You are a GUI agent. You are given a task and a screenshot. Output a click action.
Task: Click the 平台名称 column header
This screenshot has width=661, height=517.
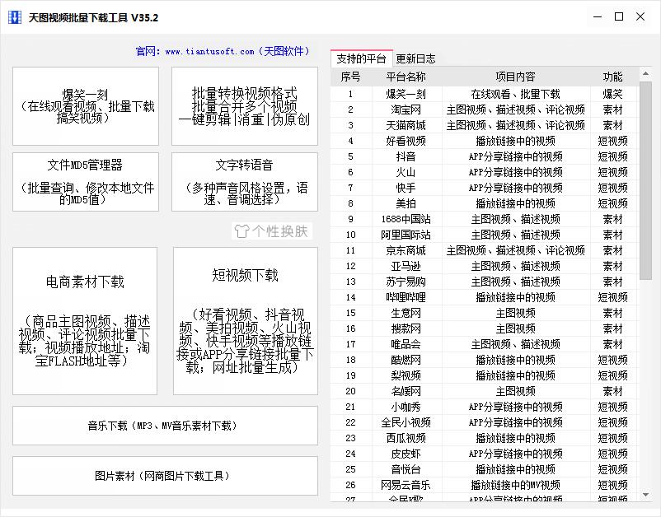406,77
